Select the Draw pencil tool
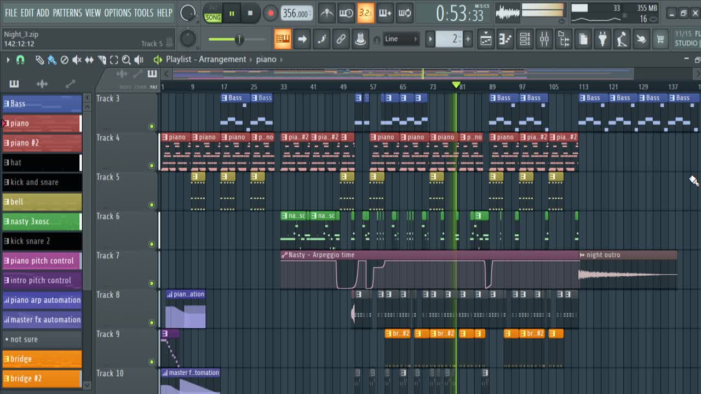Viewport: 701px width, 394px height. (40, 60)
